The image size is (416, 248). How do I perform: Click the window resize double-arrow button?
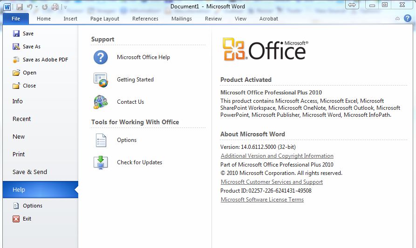point(352,5)
